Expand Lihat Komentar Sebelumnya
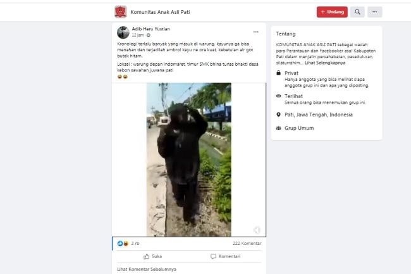Image resolution: width=411 pixels, height=274 pixels. [147, 270]
